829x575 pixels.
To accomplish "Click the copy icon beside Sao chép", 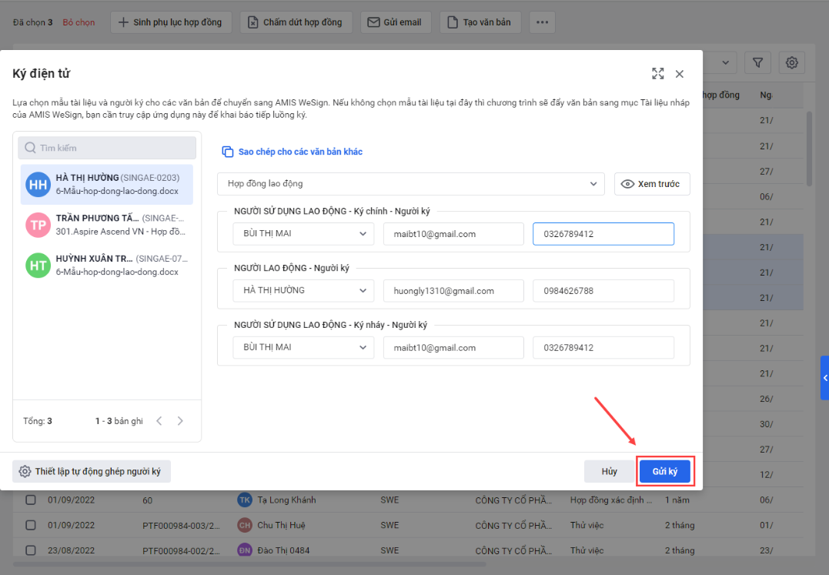I will 227,152.
